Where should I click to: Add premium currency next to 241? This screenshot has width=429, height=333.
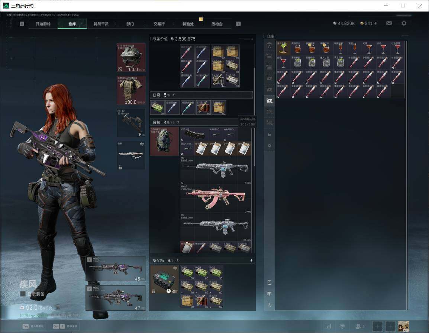pyautogui.click(x=375, y=23)
